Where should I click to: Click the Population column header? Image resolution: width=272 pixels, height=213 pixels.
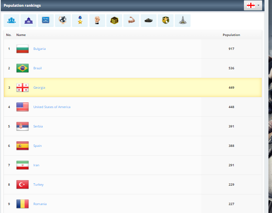click(x=231, y=35)
